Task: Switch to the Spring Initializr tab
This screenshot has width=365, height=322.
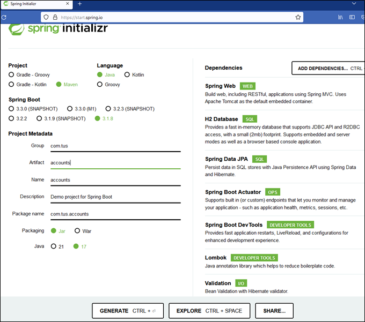Action: point(32,4)
